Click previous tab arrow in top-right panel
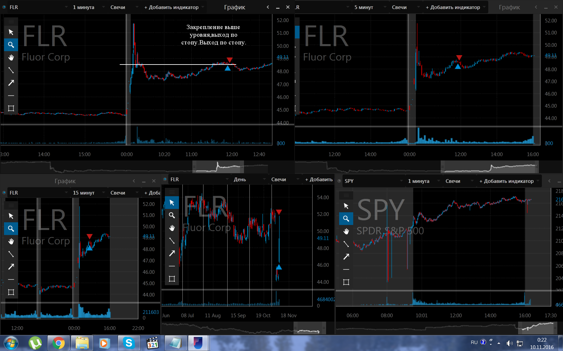This screenshot has height=351, width=563. pos(536,7)
